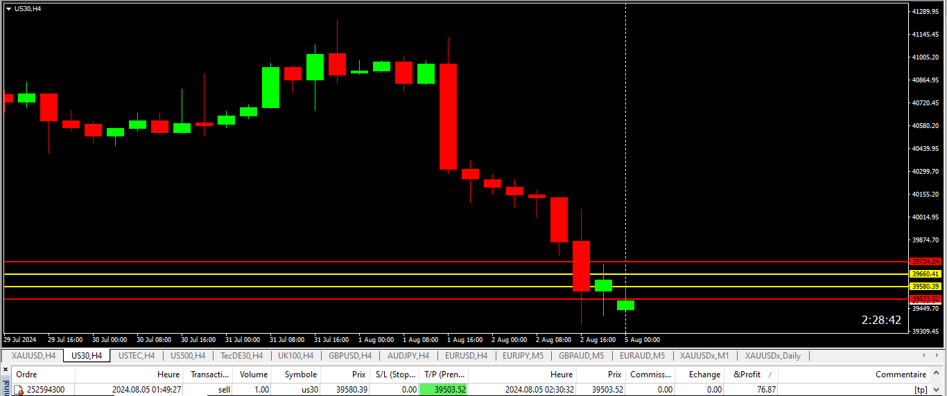Select the green T/P cell 39503.52
Image resolution: width=947 pixels, height=396 pixels.
(444, 390)
